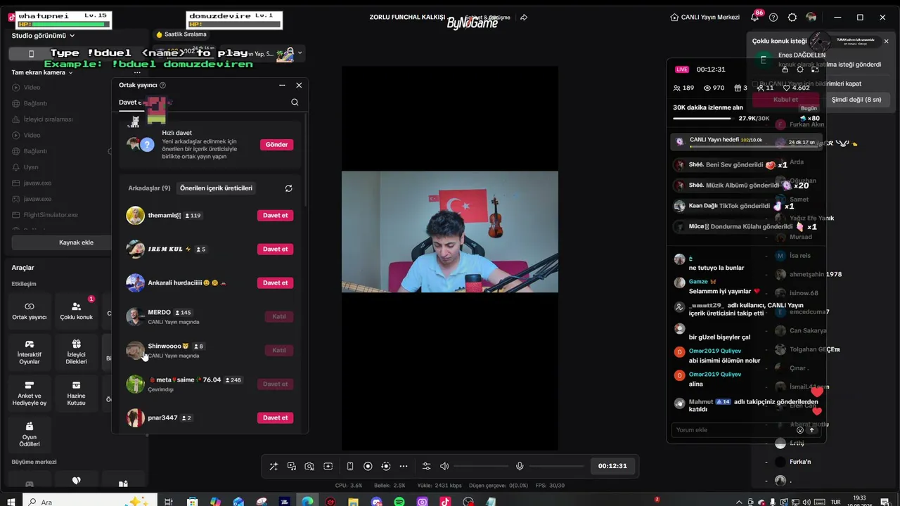Expand the Tam ekran kamera dropdown
This screenshot has width=900, height=506.
tap(42, 72)
